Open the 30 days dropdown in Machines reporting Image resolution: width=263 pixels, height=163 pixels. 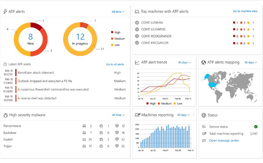point(184,115)
